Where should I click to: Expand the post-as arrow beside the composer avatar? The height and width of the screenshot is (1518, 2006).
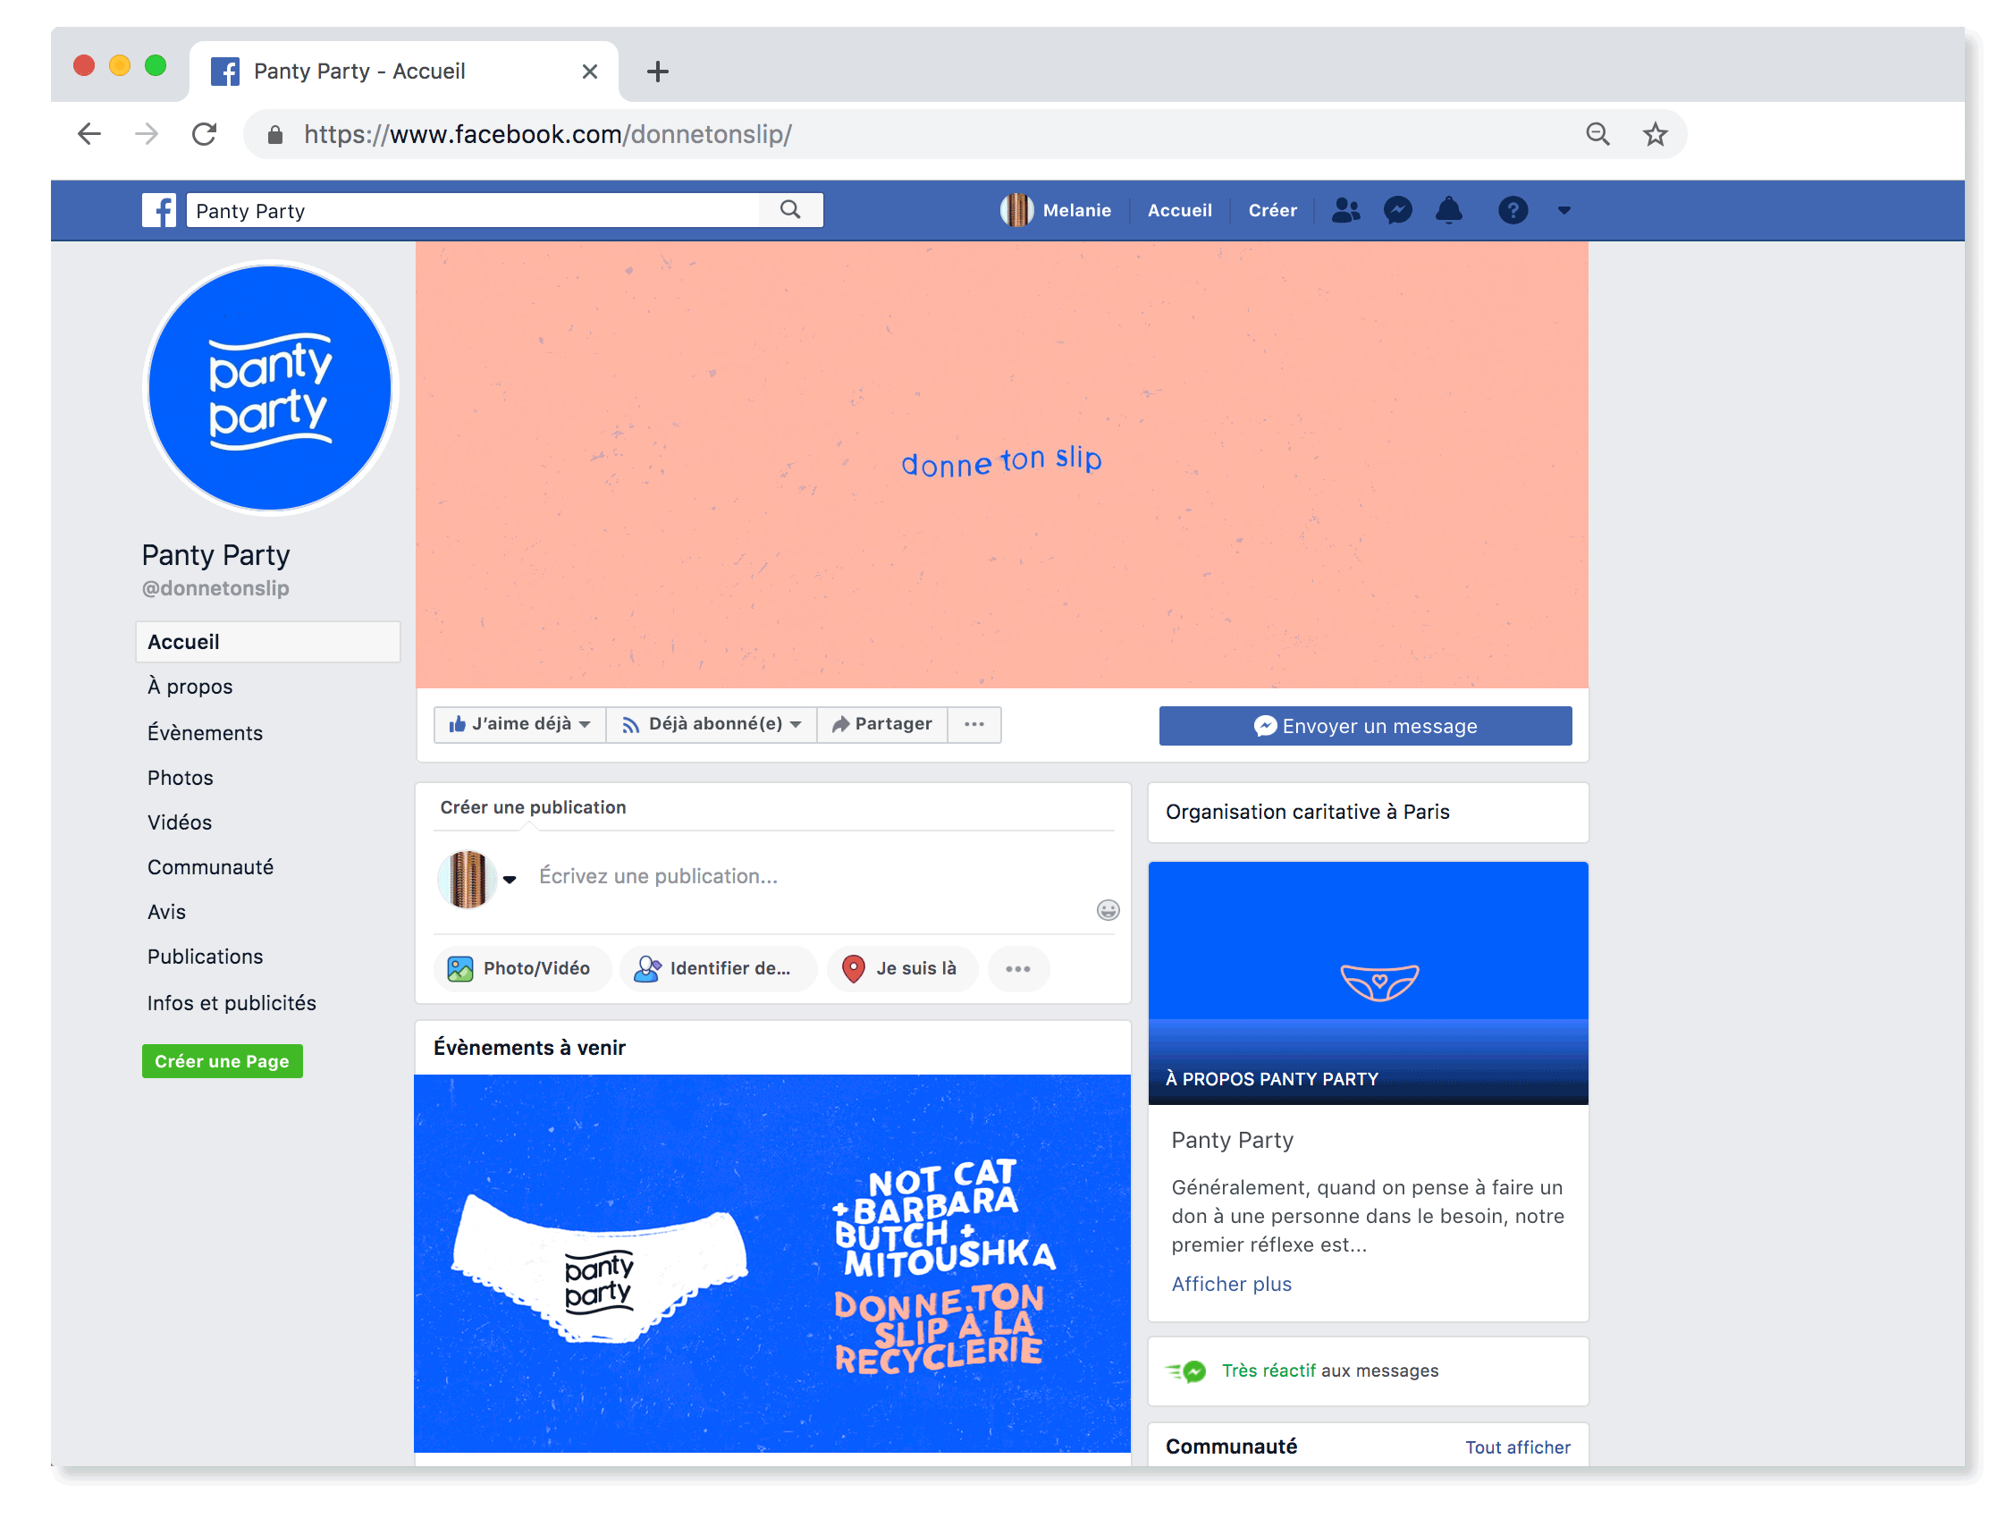[510, 879]
